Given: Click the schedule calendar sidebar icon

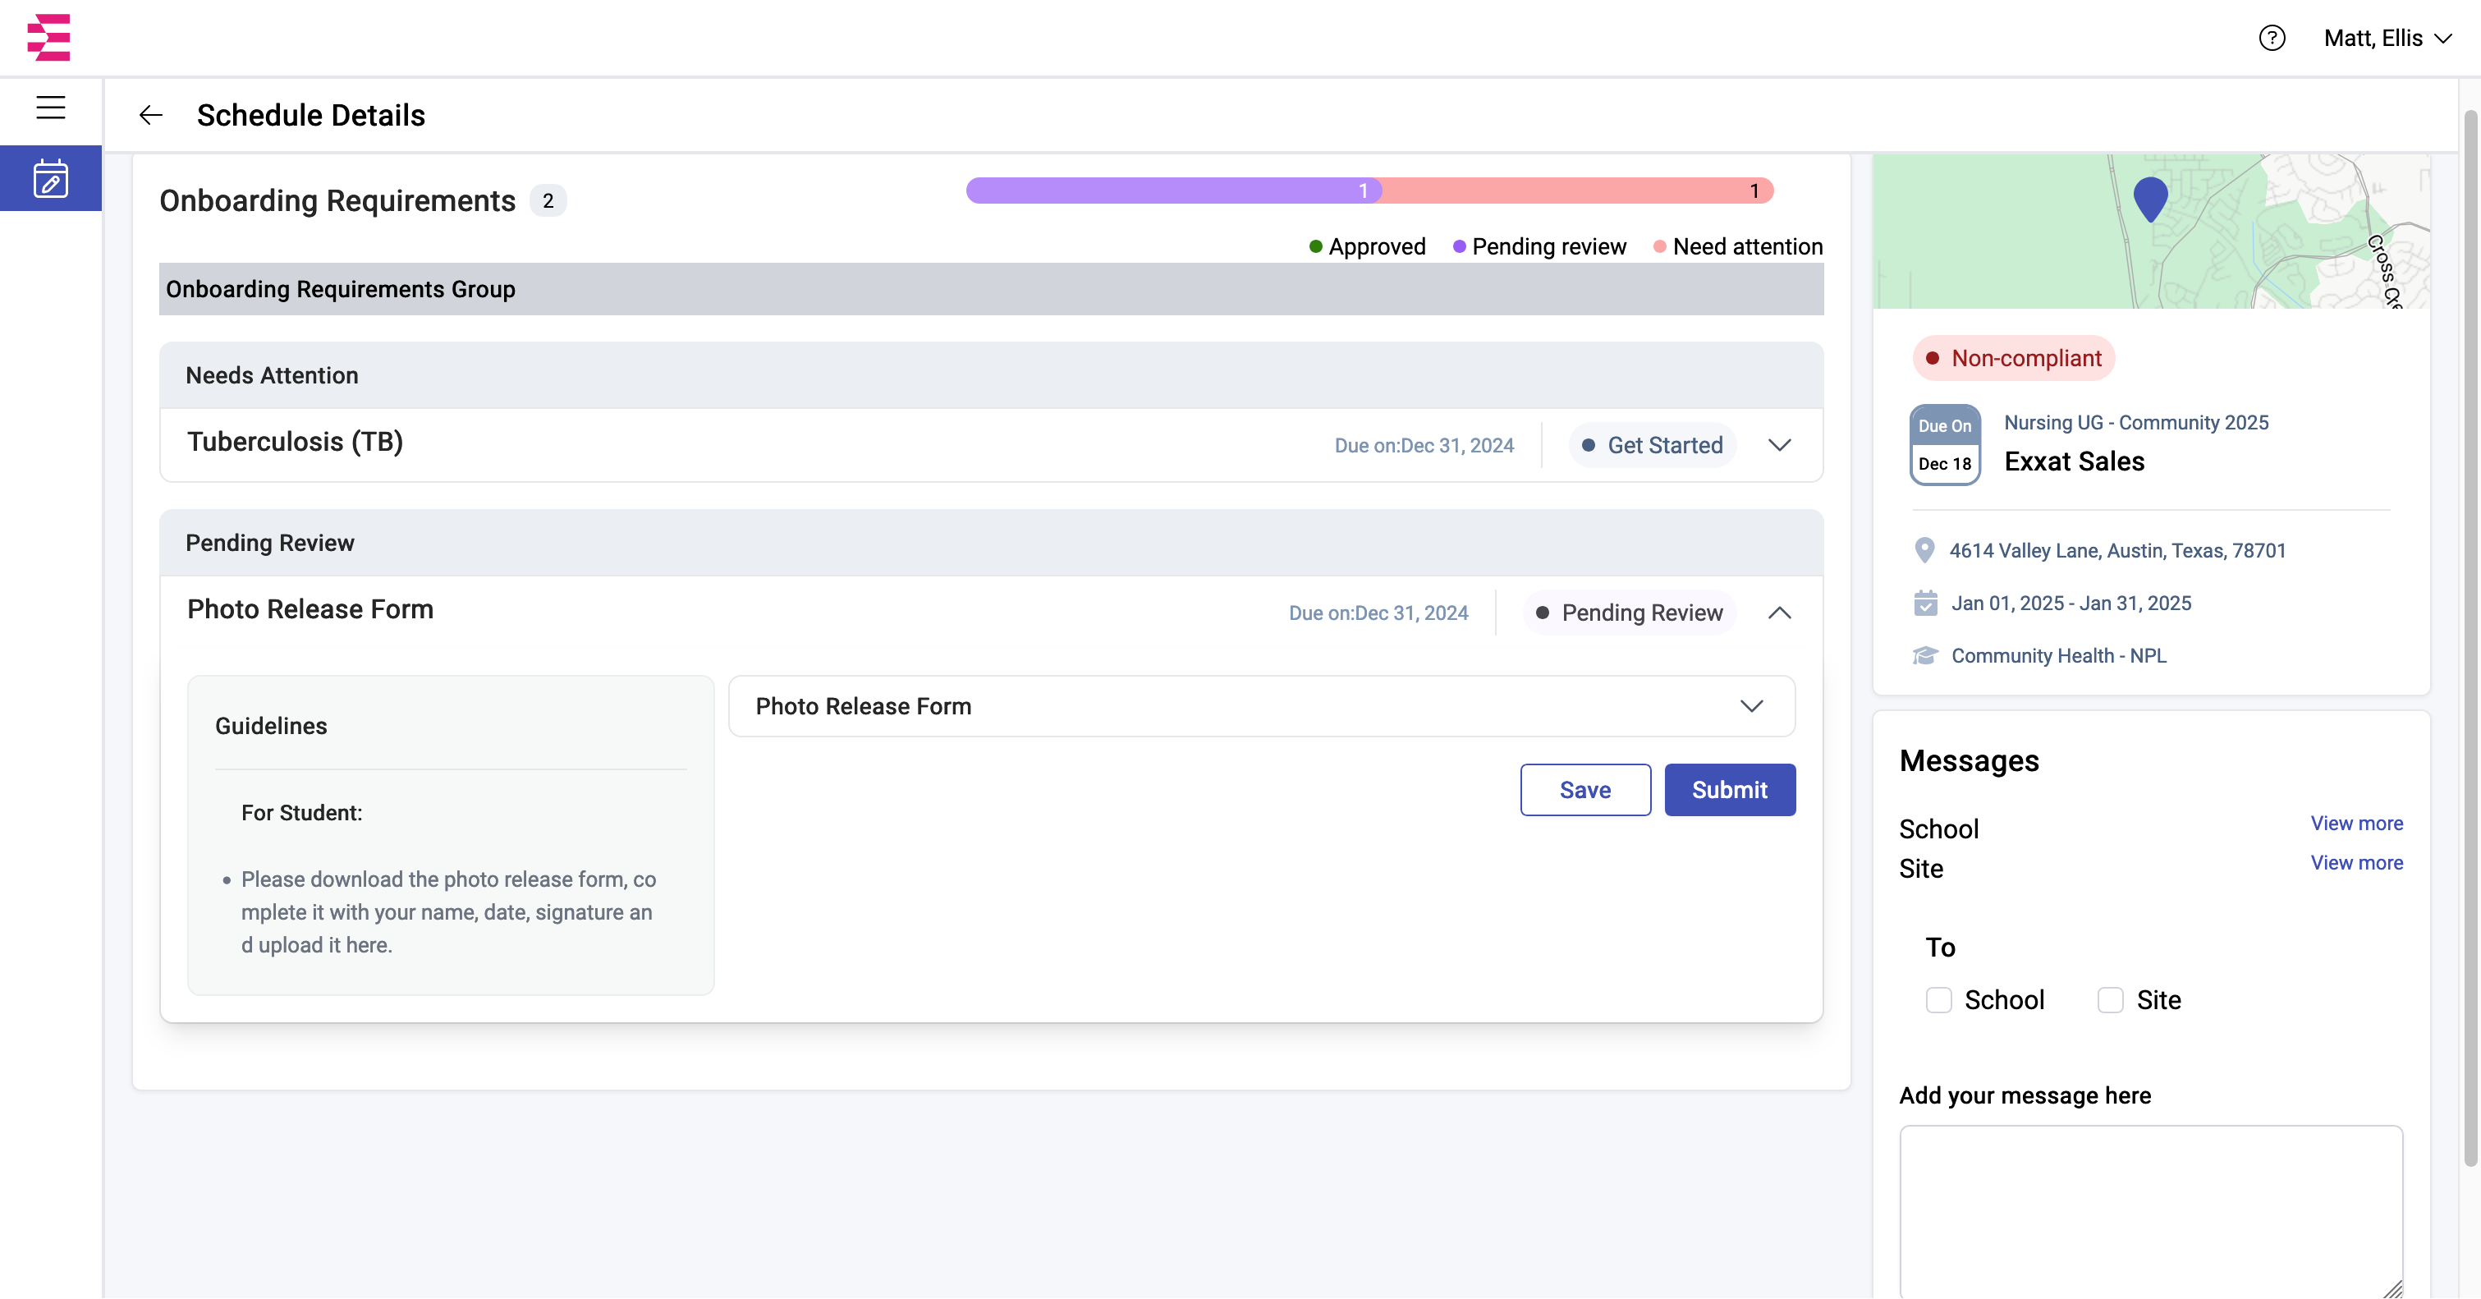Looking at the screenshot, I should click(x=51, y=179).
